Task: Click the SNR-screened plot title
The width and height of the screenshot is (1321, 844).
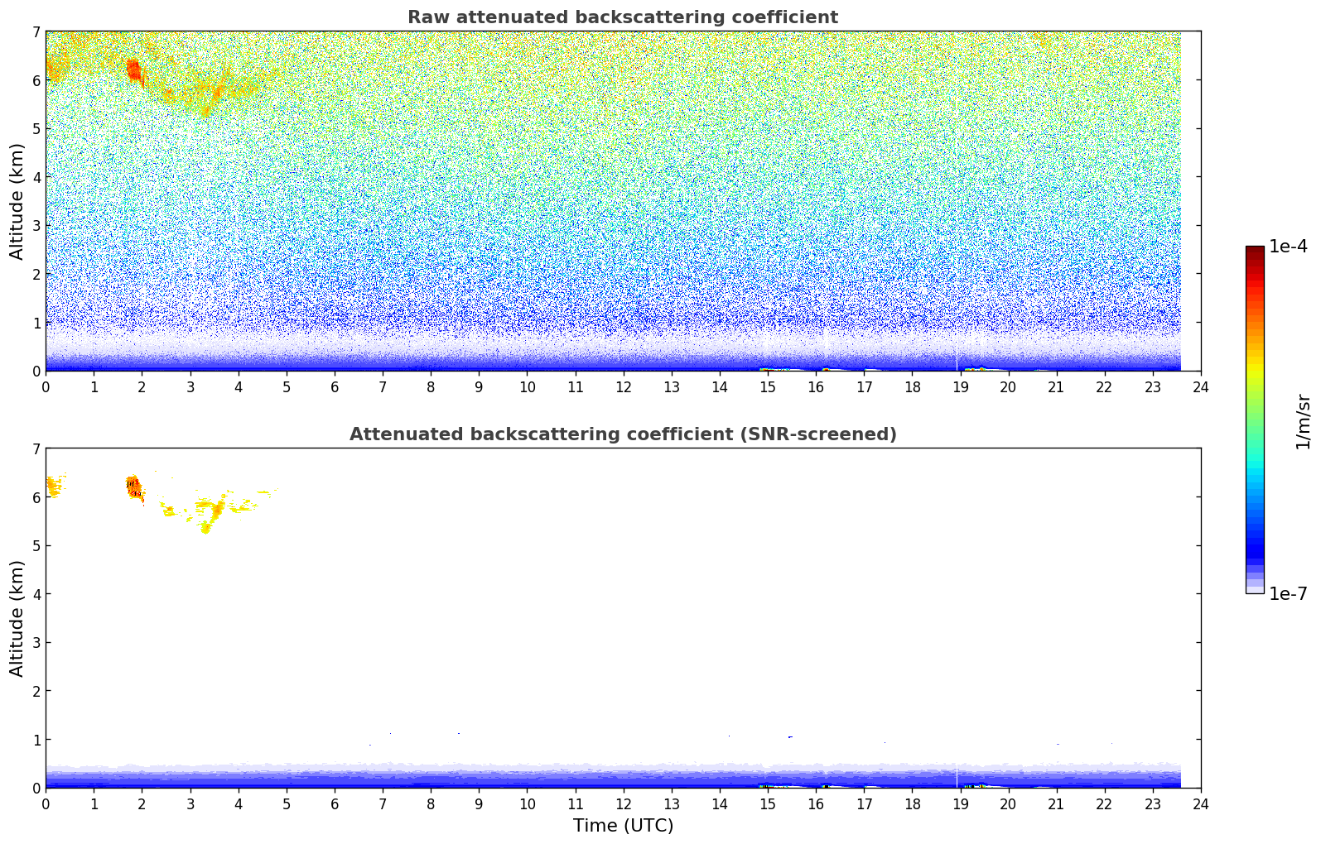Action: [x=622, y=434]
